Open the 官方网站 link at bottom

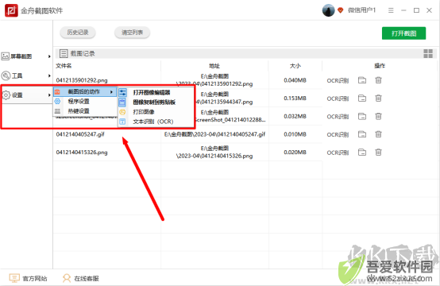[x=35, y=278]
